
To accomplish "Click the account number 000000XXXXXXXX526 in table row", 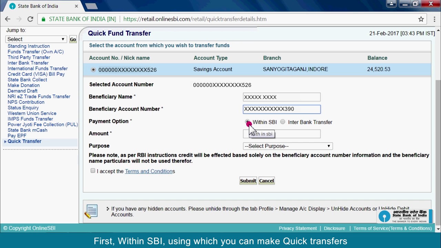I will (x=127, y=70).
